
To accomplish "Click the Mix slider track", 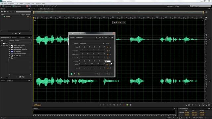I will (92, 48).
